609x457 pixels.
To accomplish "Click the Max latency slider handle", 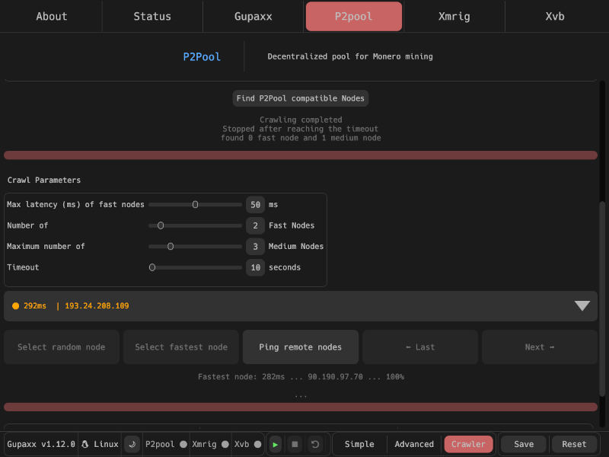I will 196,204.
